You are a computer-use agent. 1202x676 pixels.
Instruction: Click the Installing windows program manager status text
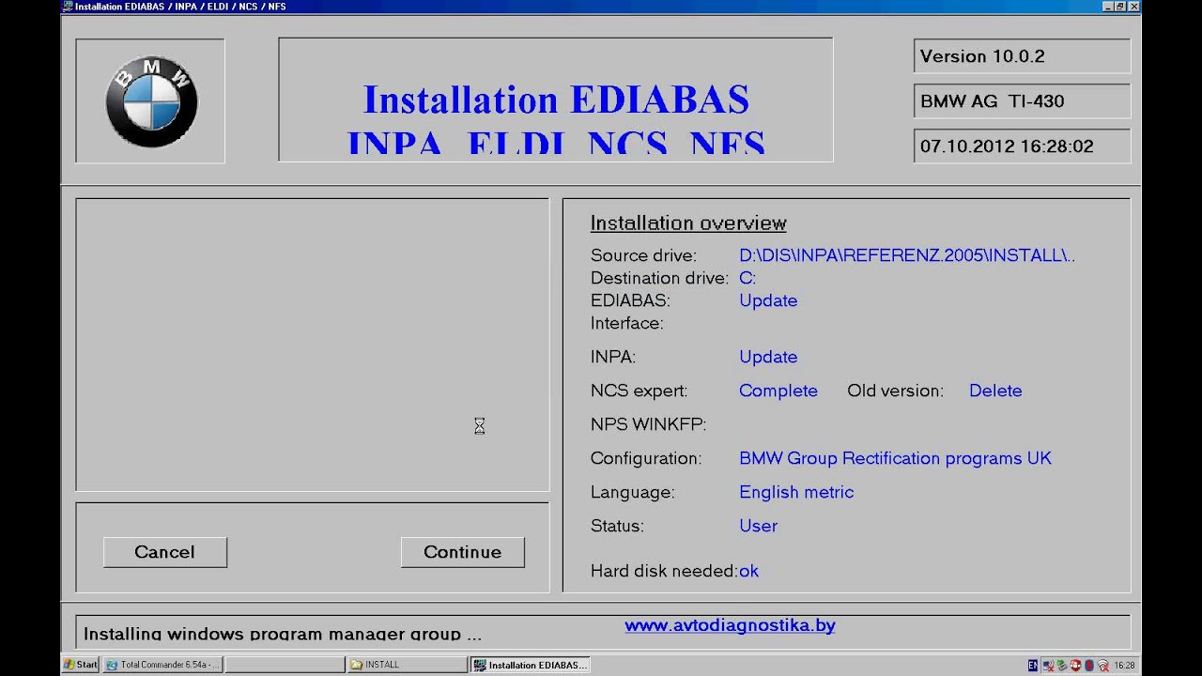pos(283,634)
